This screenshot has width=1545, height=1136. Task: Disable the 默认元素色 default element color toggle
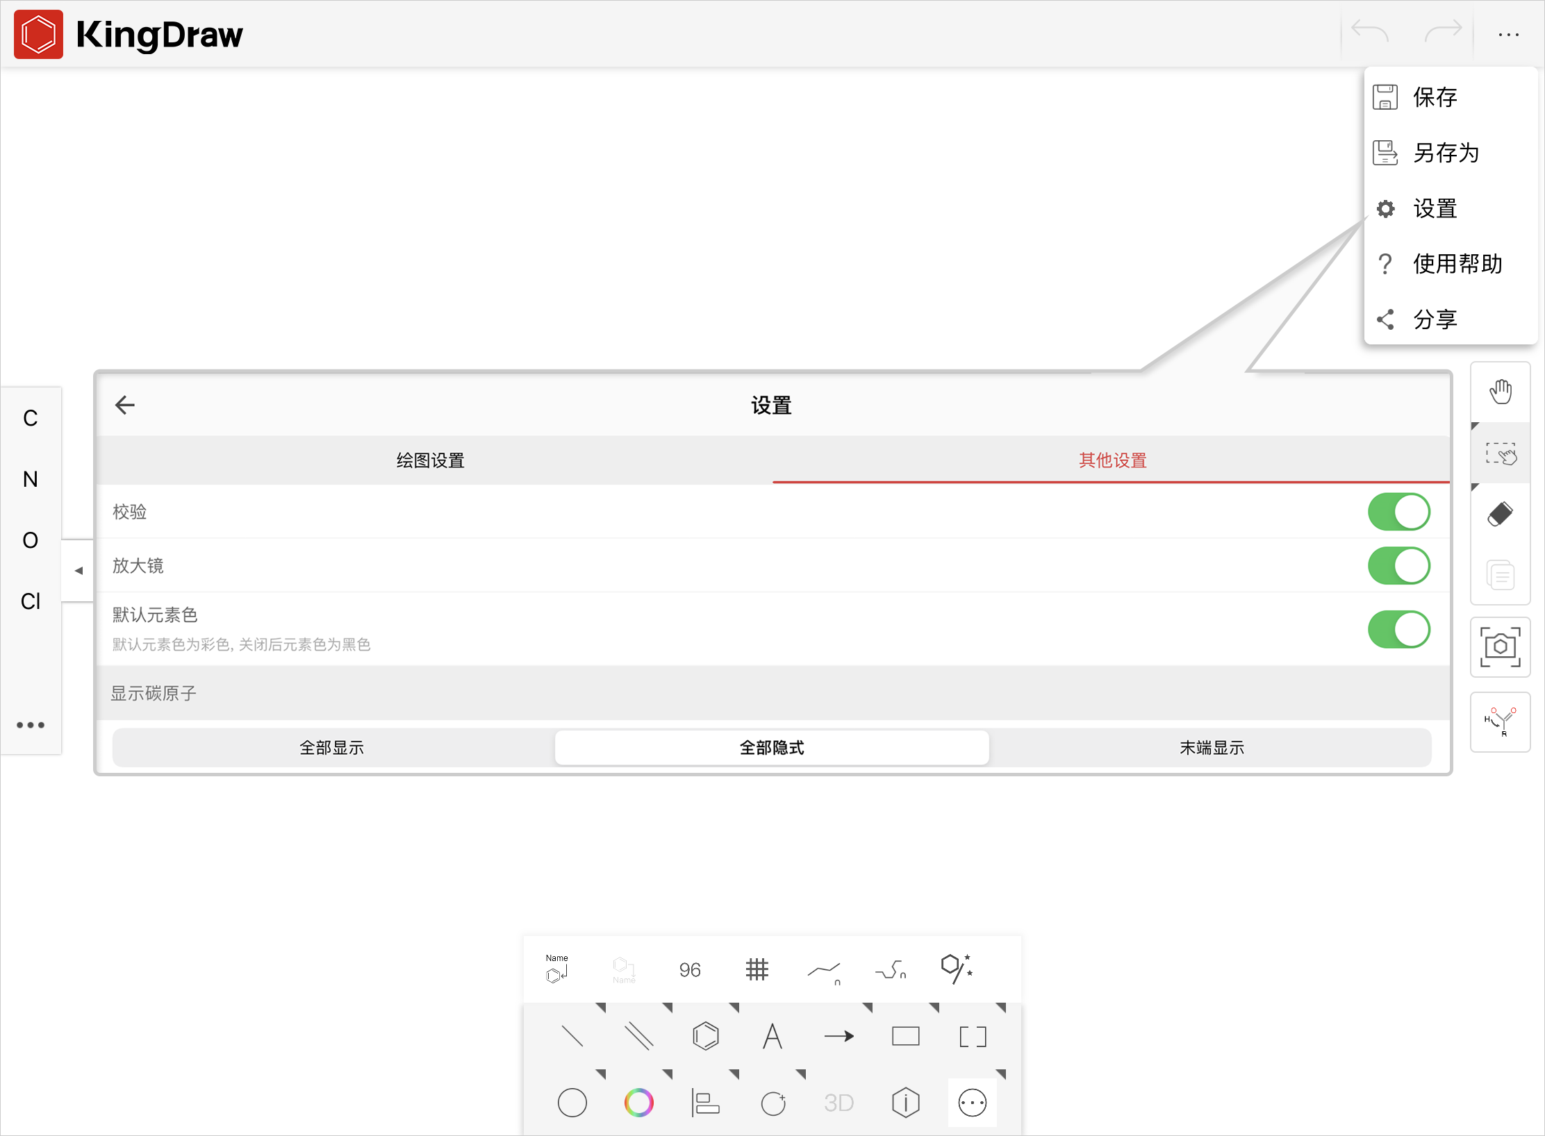1398,629
